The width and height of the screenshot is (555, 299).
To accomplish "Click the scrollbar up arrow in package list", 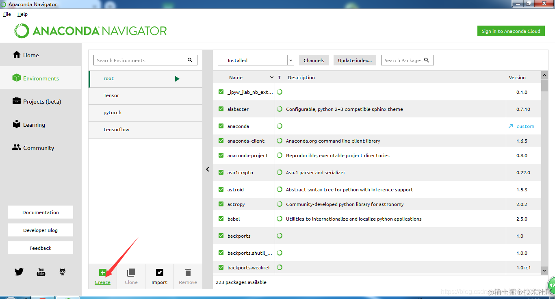I will [x=544, y=75].
